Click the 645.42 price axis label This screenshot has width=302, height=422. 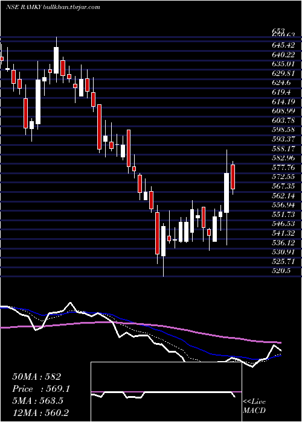point(283,44)
